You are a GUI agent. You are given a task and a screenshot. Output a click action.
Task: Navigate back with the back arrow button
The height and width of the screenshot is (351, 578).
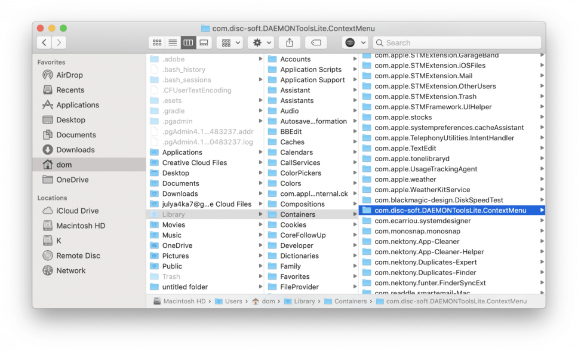click(x=44, y=42)
